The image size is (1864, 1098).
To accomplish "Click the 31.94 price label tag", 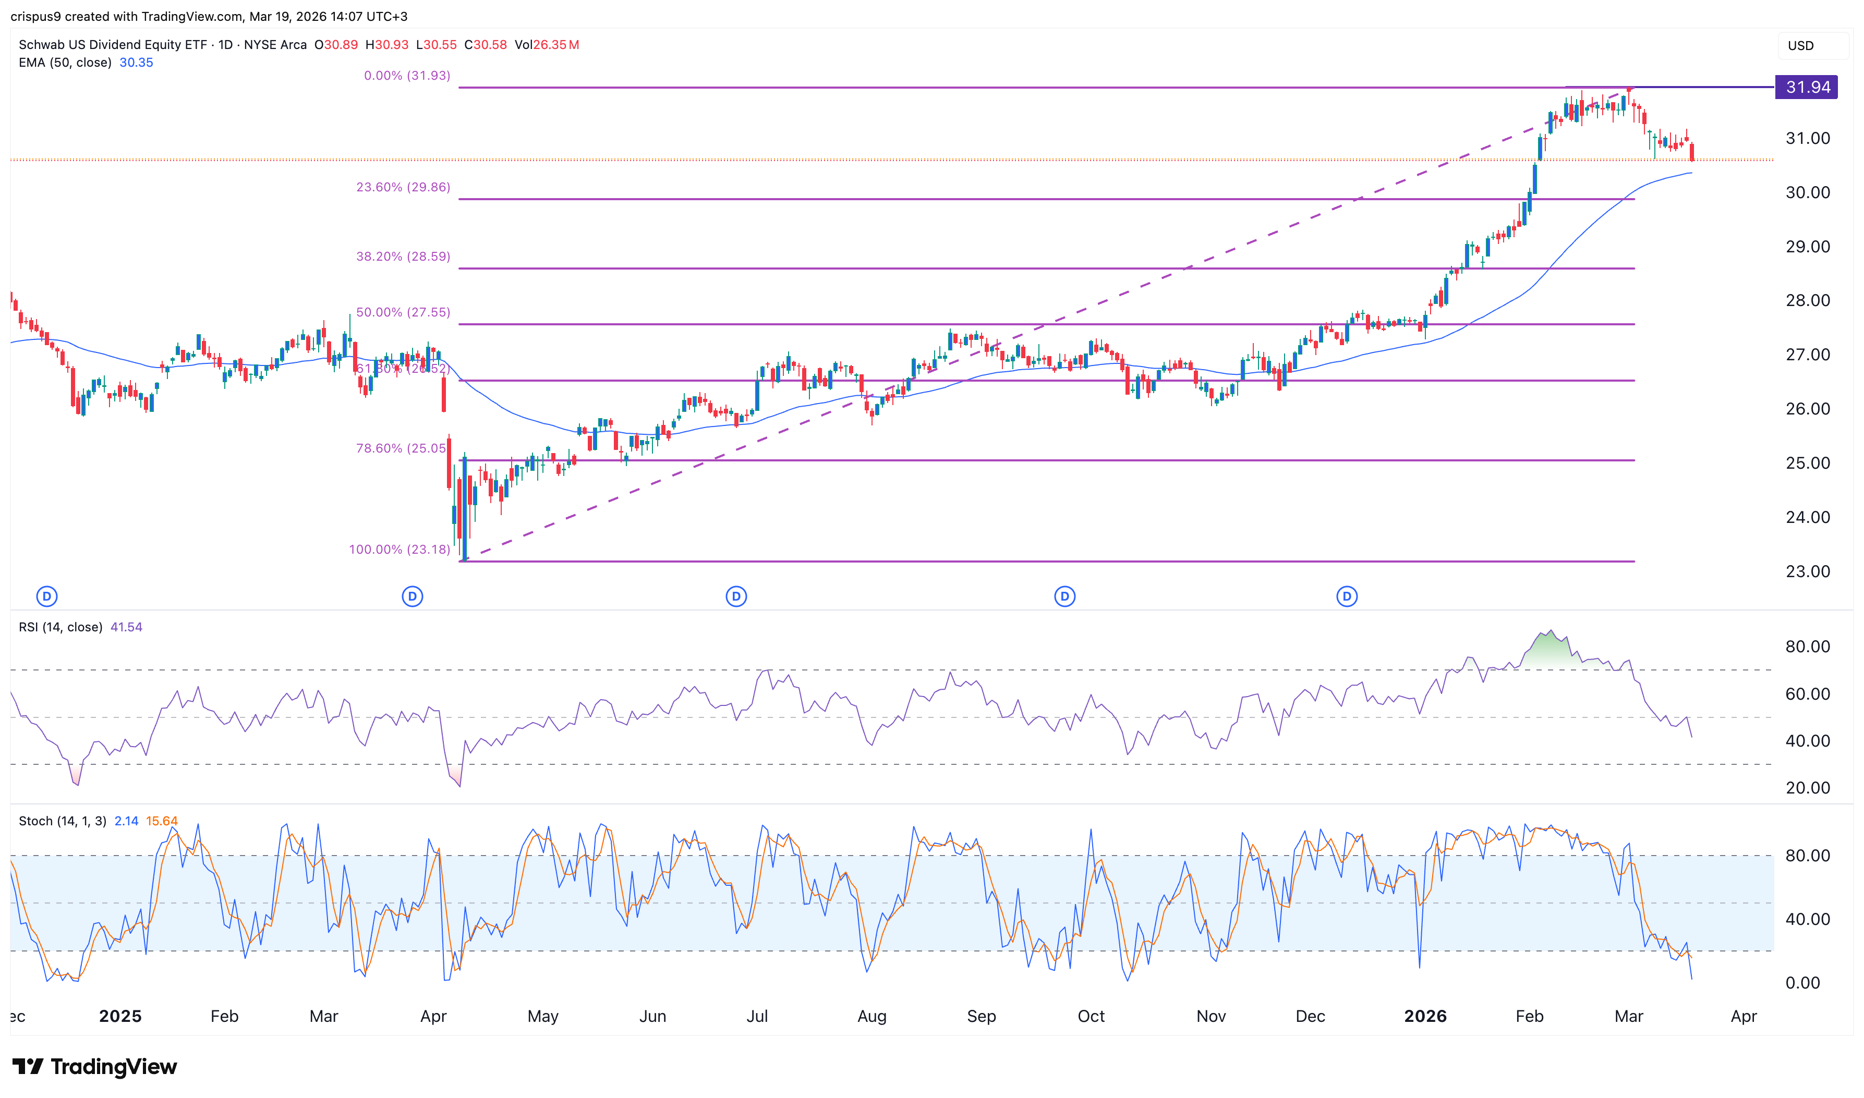I will click(x=1806, y=87).
